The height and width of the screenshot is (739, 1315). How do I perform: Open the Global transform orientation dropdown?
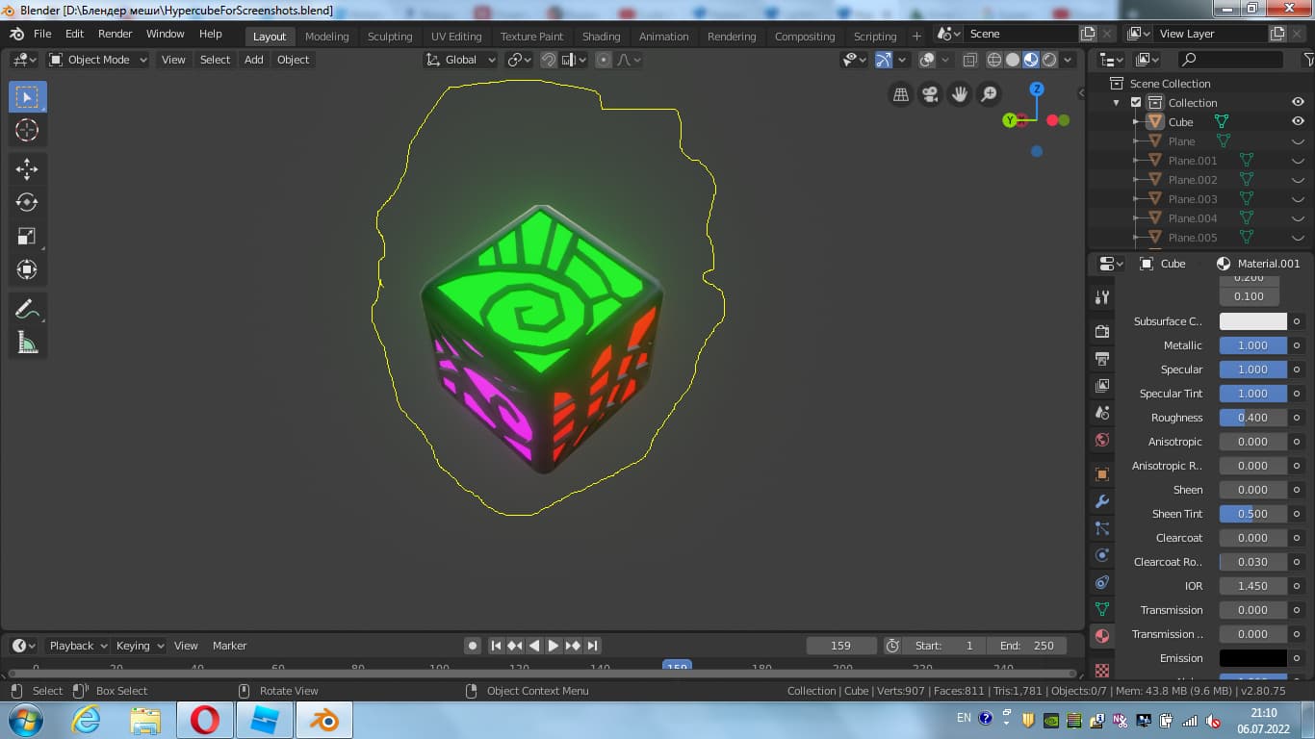click(x=459, y=60)
